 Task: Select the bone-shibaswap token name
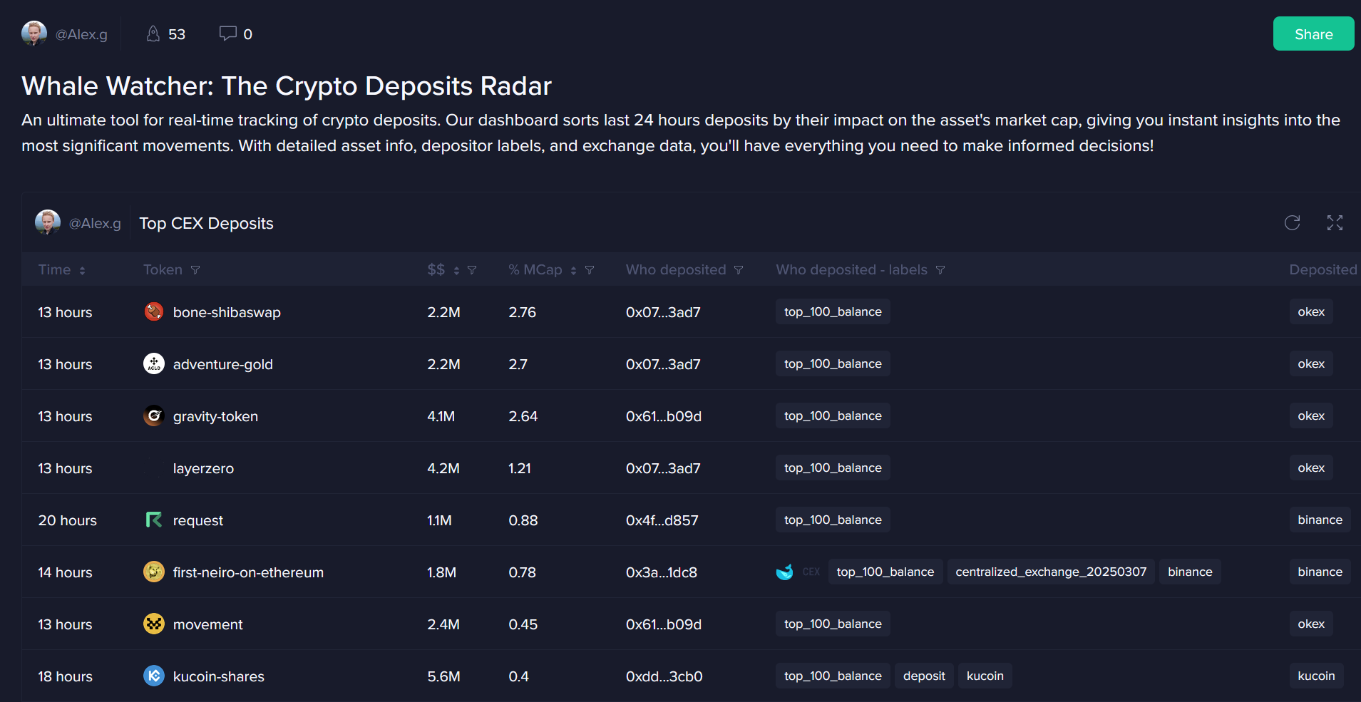227,312
